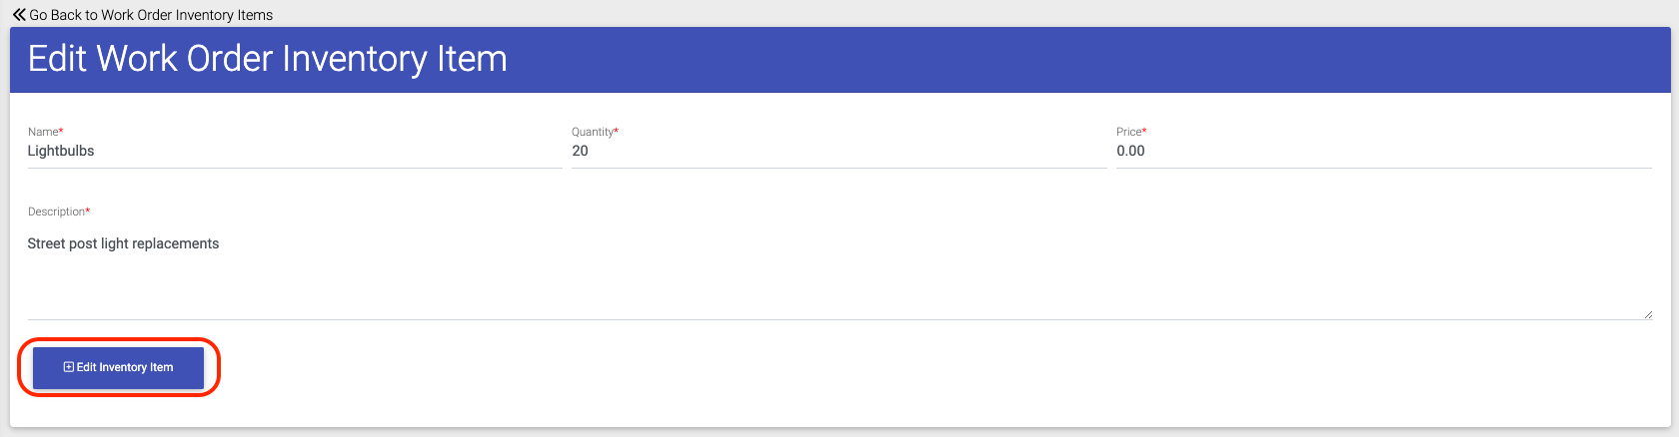Focus the Price input field
The height and width of the screenshot is (437, 1679).
pos(1383,152)
